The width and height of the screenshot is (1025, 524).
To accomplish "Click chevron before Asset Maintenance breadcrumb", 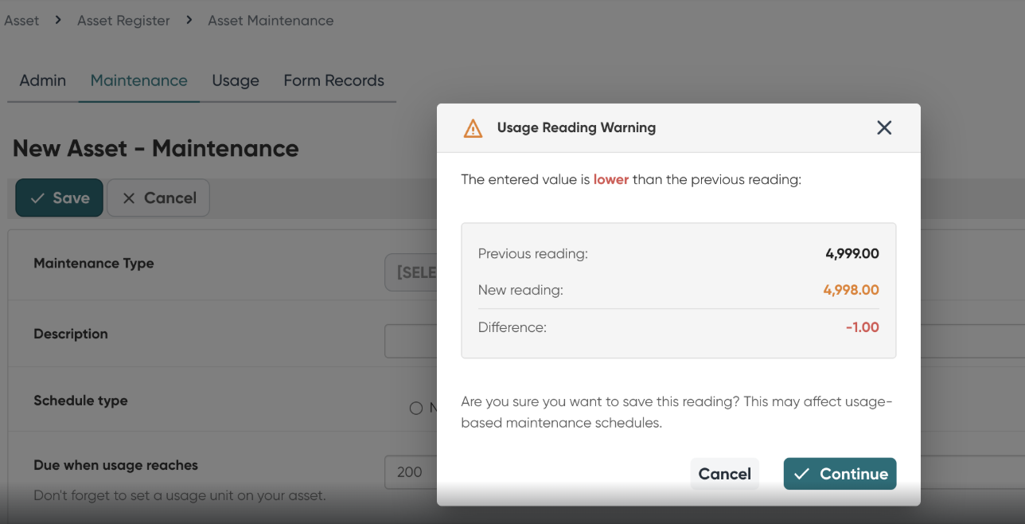I will (x=189, y=20).
